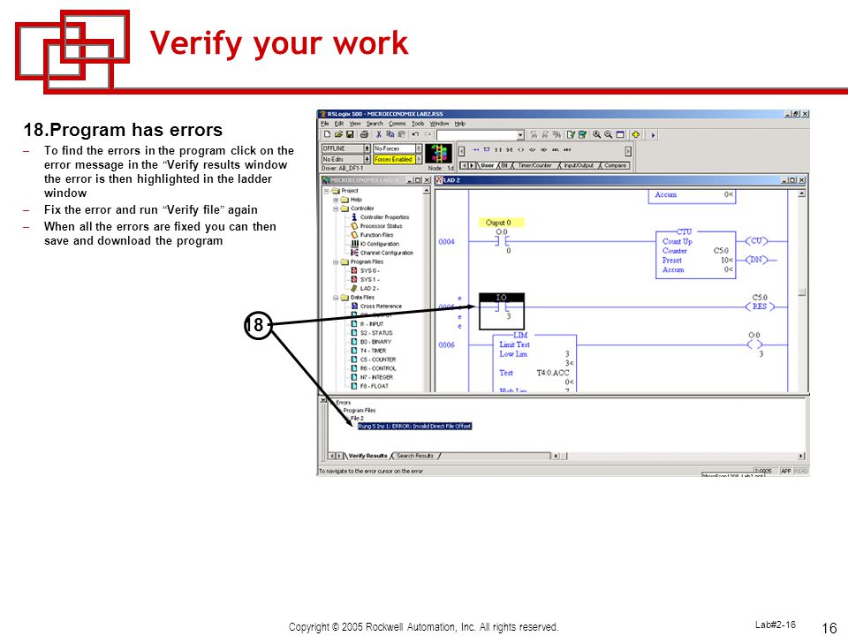848x636 pixels.
Task: Collapse the Program Files folder node
Action: click(336, 261)
